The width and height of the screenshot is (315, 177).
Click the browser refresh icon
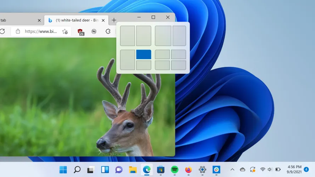pos(2,32)
